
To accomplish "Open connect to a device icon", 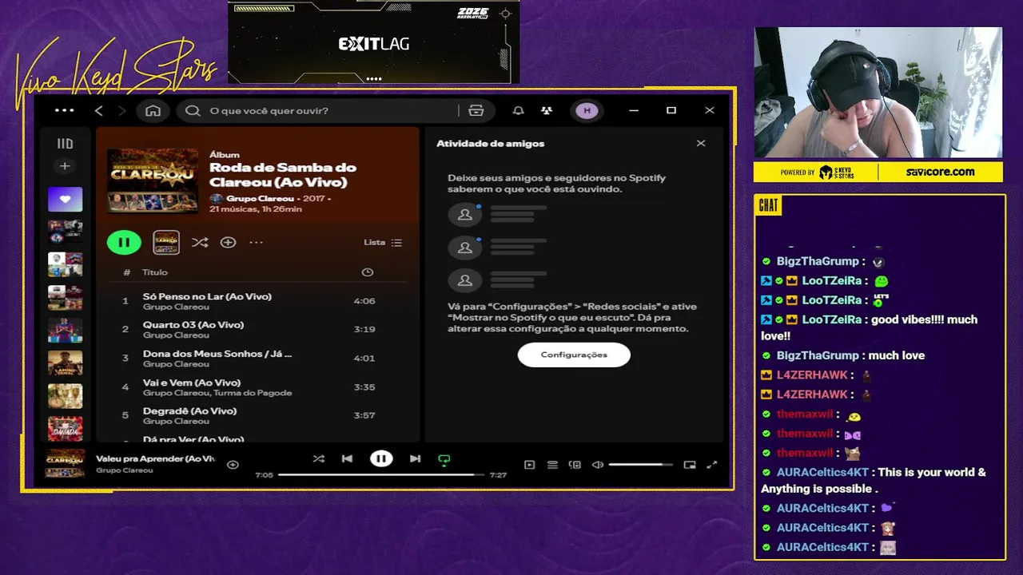I will 575,465.
